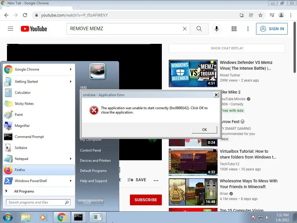Subscribe to the channel
This screenshot has height=223, width=297.
click(x=146, y=200)
